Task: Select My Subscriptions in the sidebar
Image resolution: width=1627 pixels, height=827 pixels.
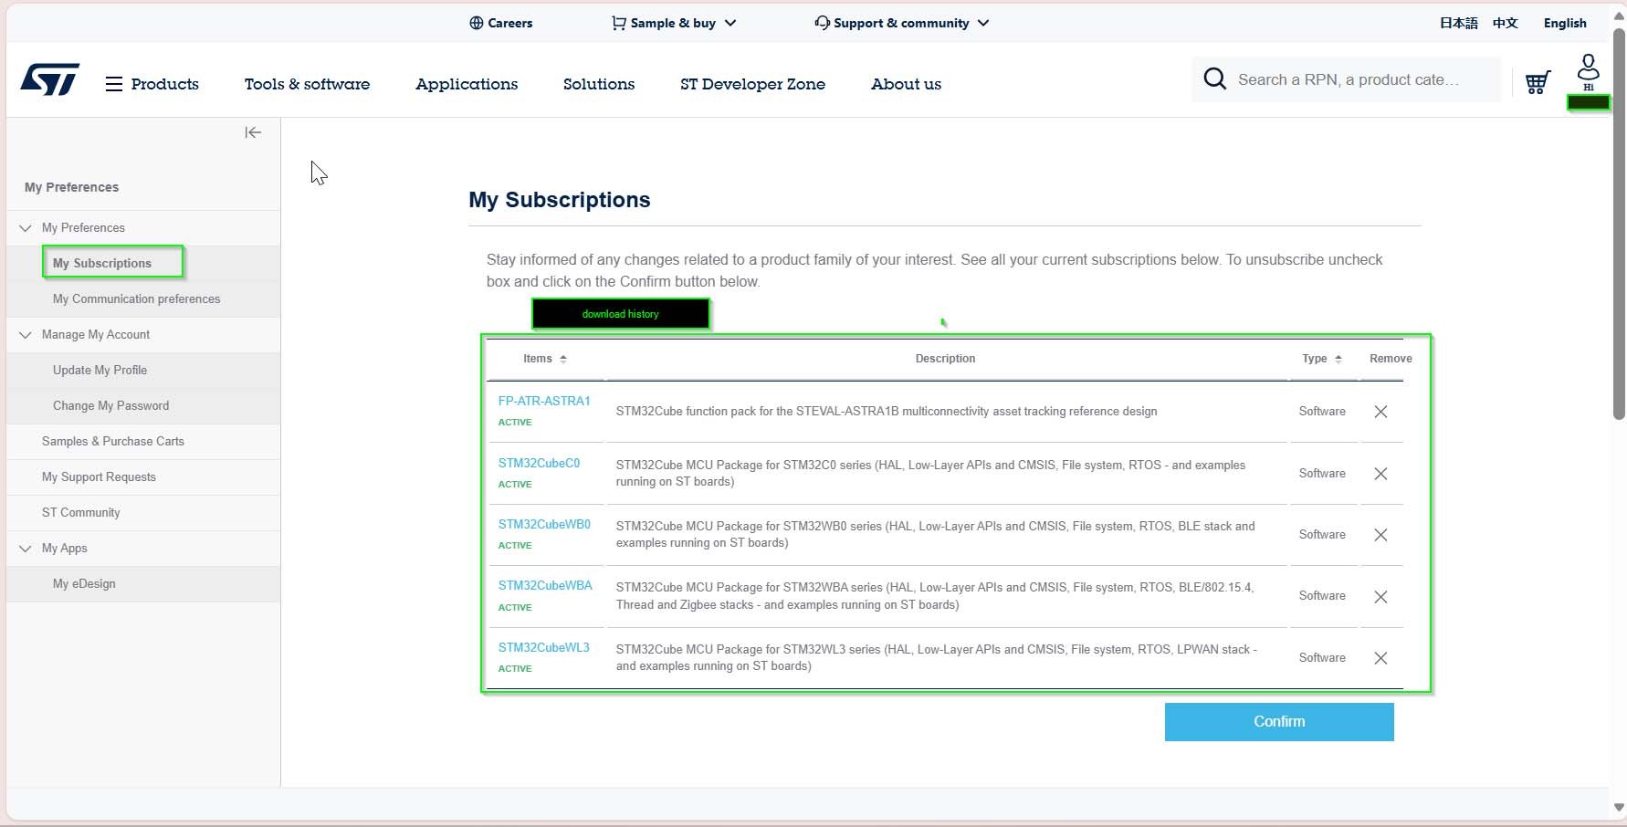Action: 102,263
